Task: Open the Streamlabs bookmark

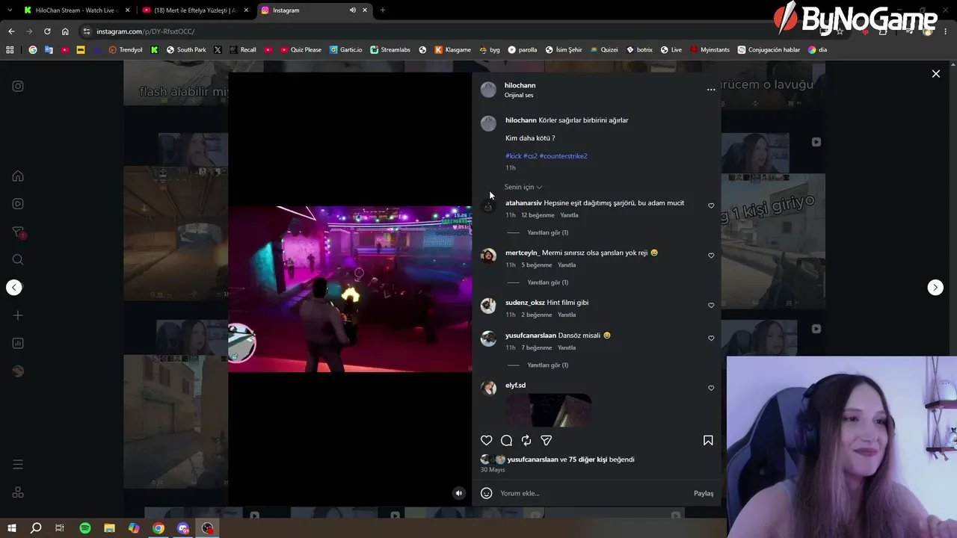Action: pyautogui.click(x=390, y=50)
